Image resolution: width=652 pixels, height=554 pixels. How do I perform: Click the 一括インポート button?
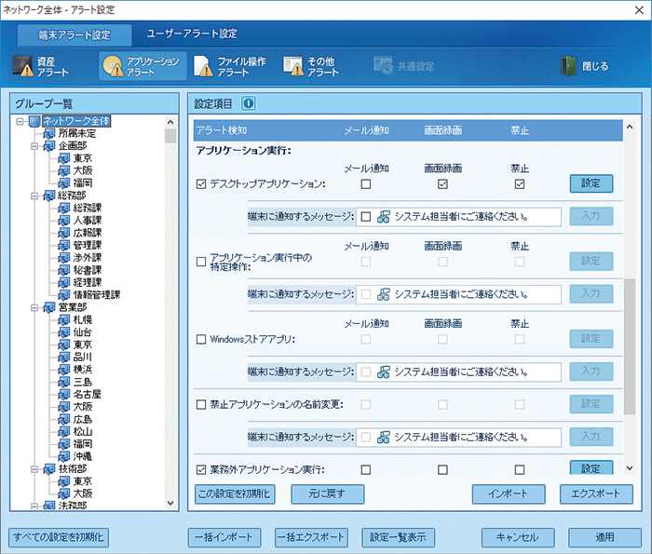224,537
